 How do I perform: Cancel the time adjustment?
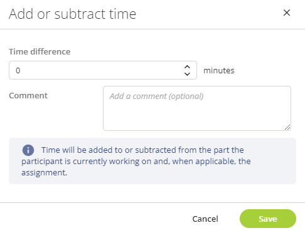(x=205, y=219)
